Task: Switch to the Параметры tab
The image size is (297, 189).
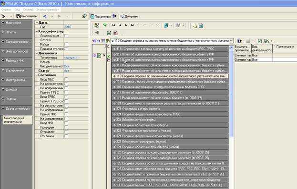Action: (x=101, y=17)
